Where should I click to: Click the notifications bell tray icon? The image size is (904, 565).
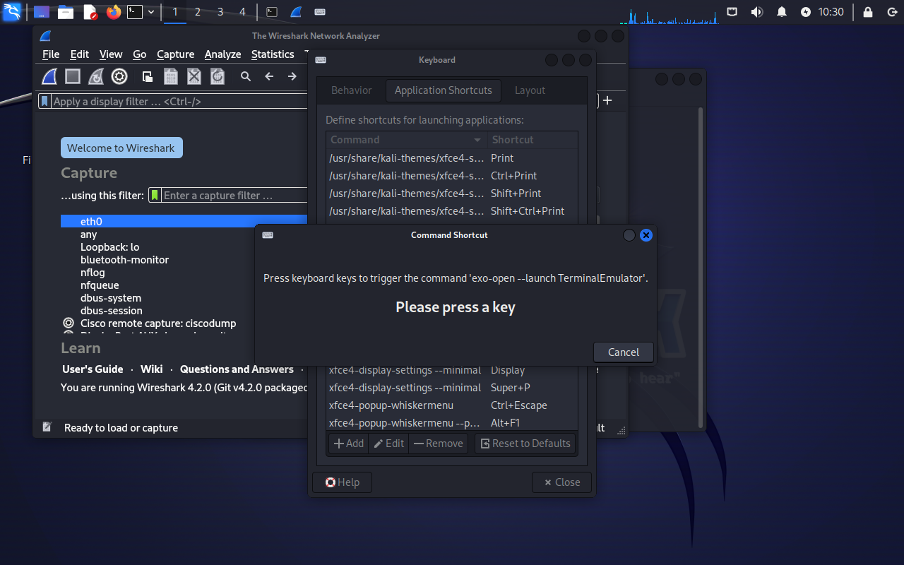point(782,12)
